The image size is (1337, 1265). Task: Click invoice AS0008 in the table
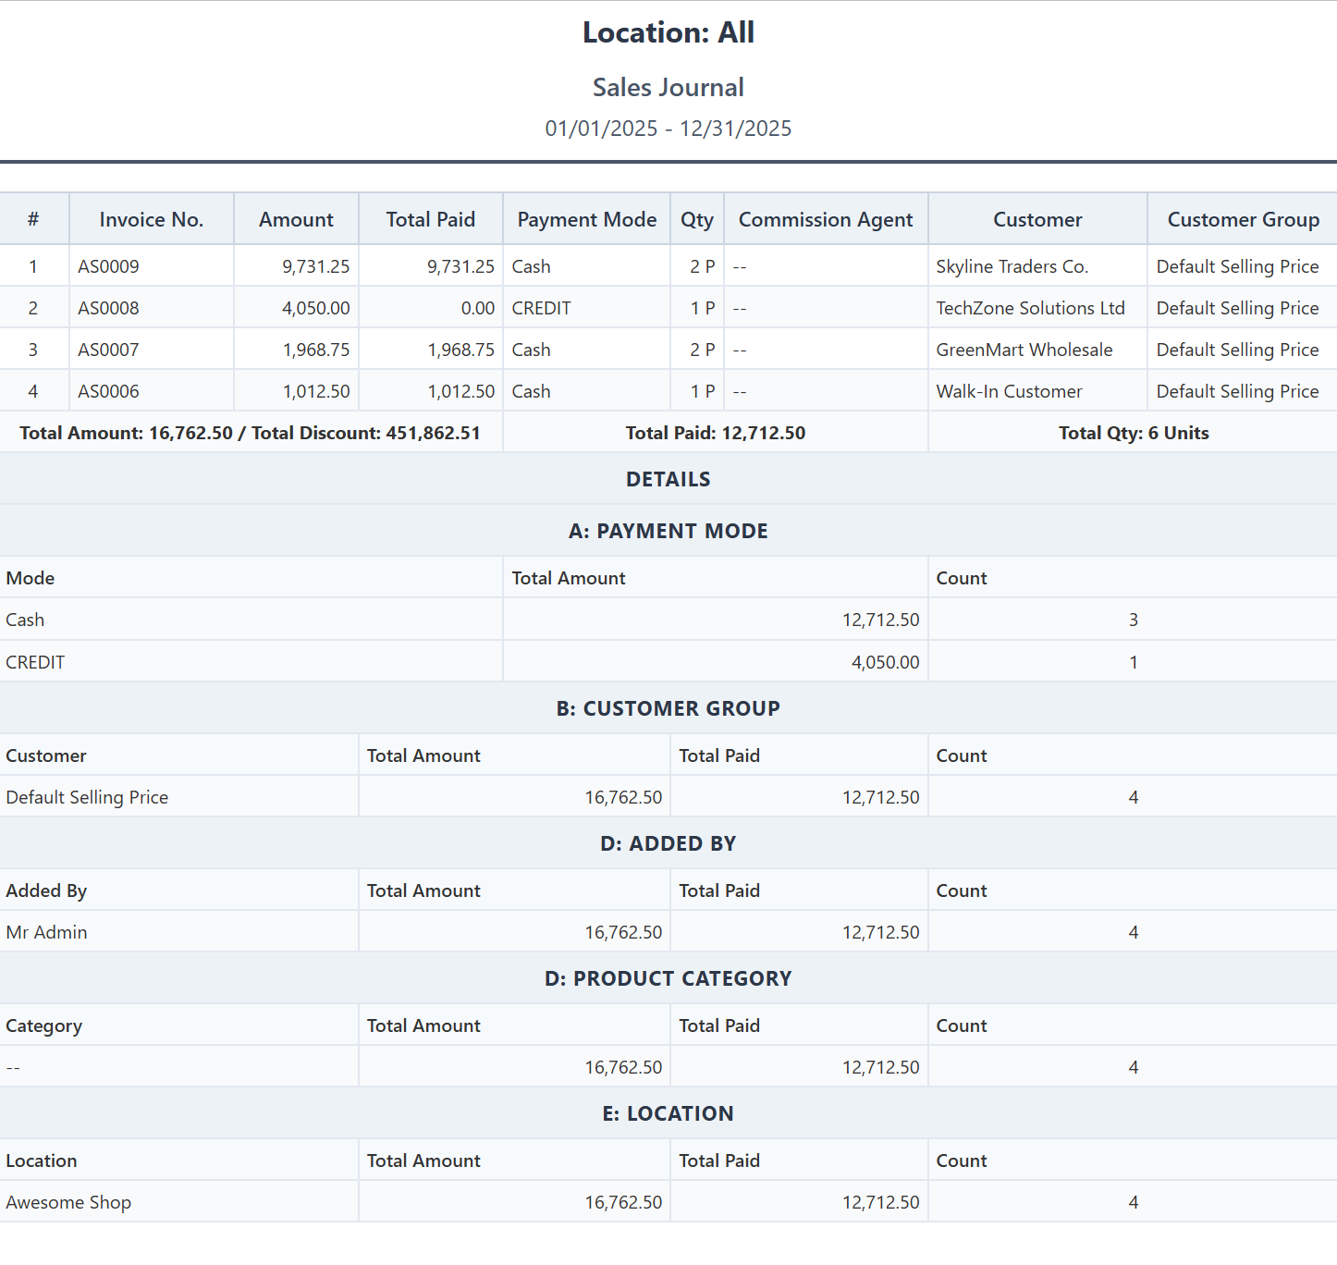(x=108, y=308)
